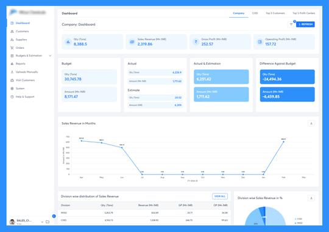Click the Estimate Qty value 24.52
The width and height of the screenshot is (329, 232).
pyautogui.click(x=178, y=98)
